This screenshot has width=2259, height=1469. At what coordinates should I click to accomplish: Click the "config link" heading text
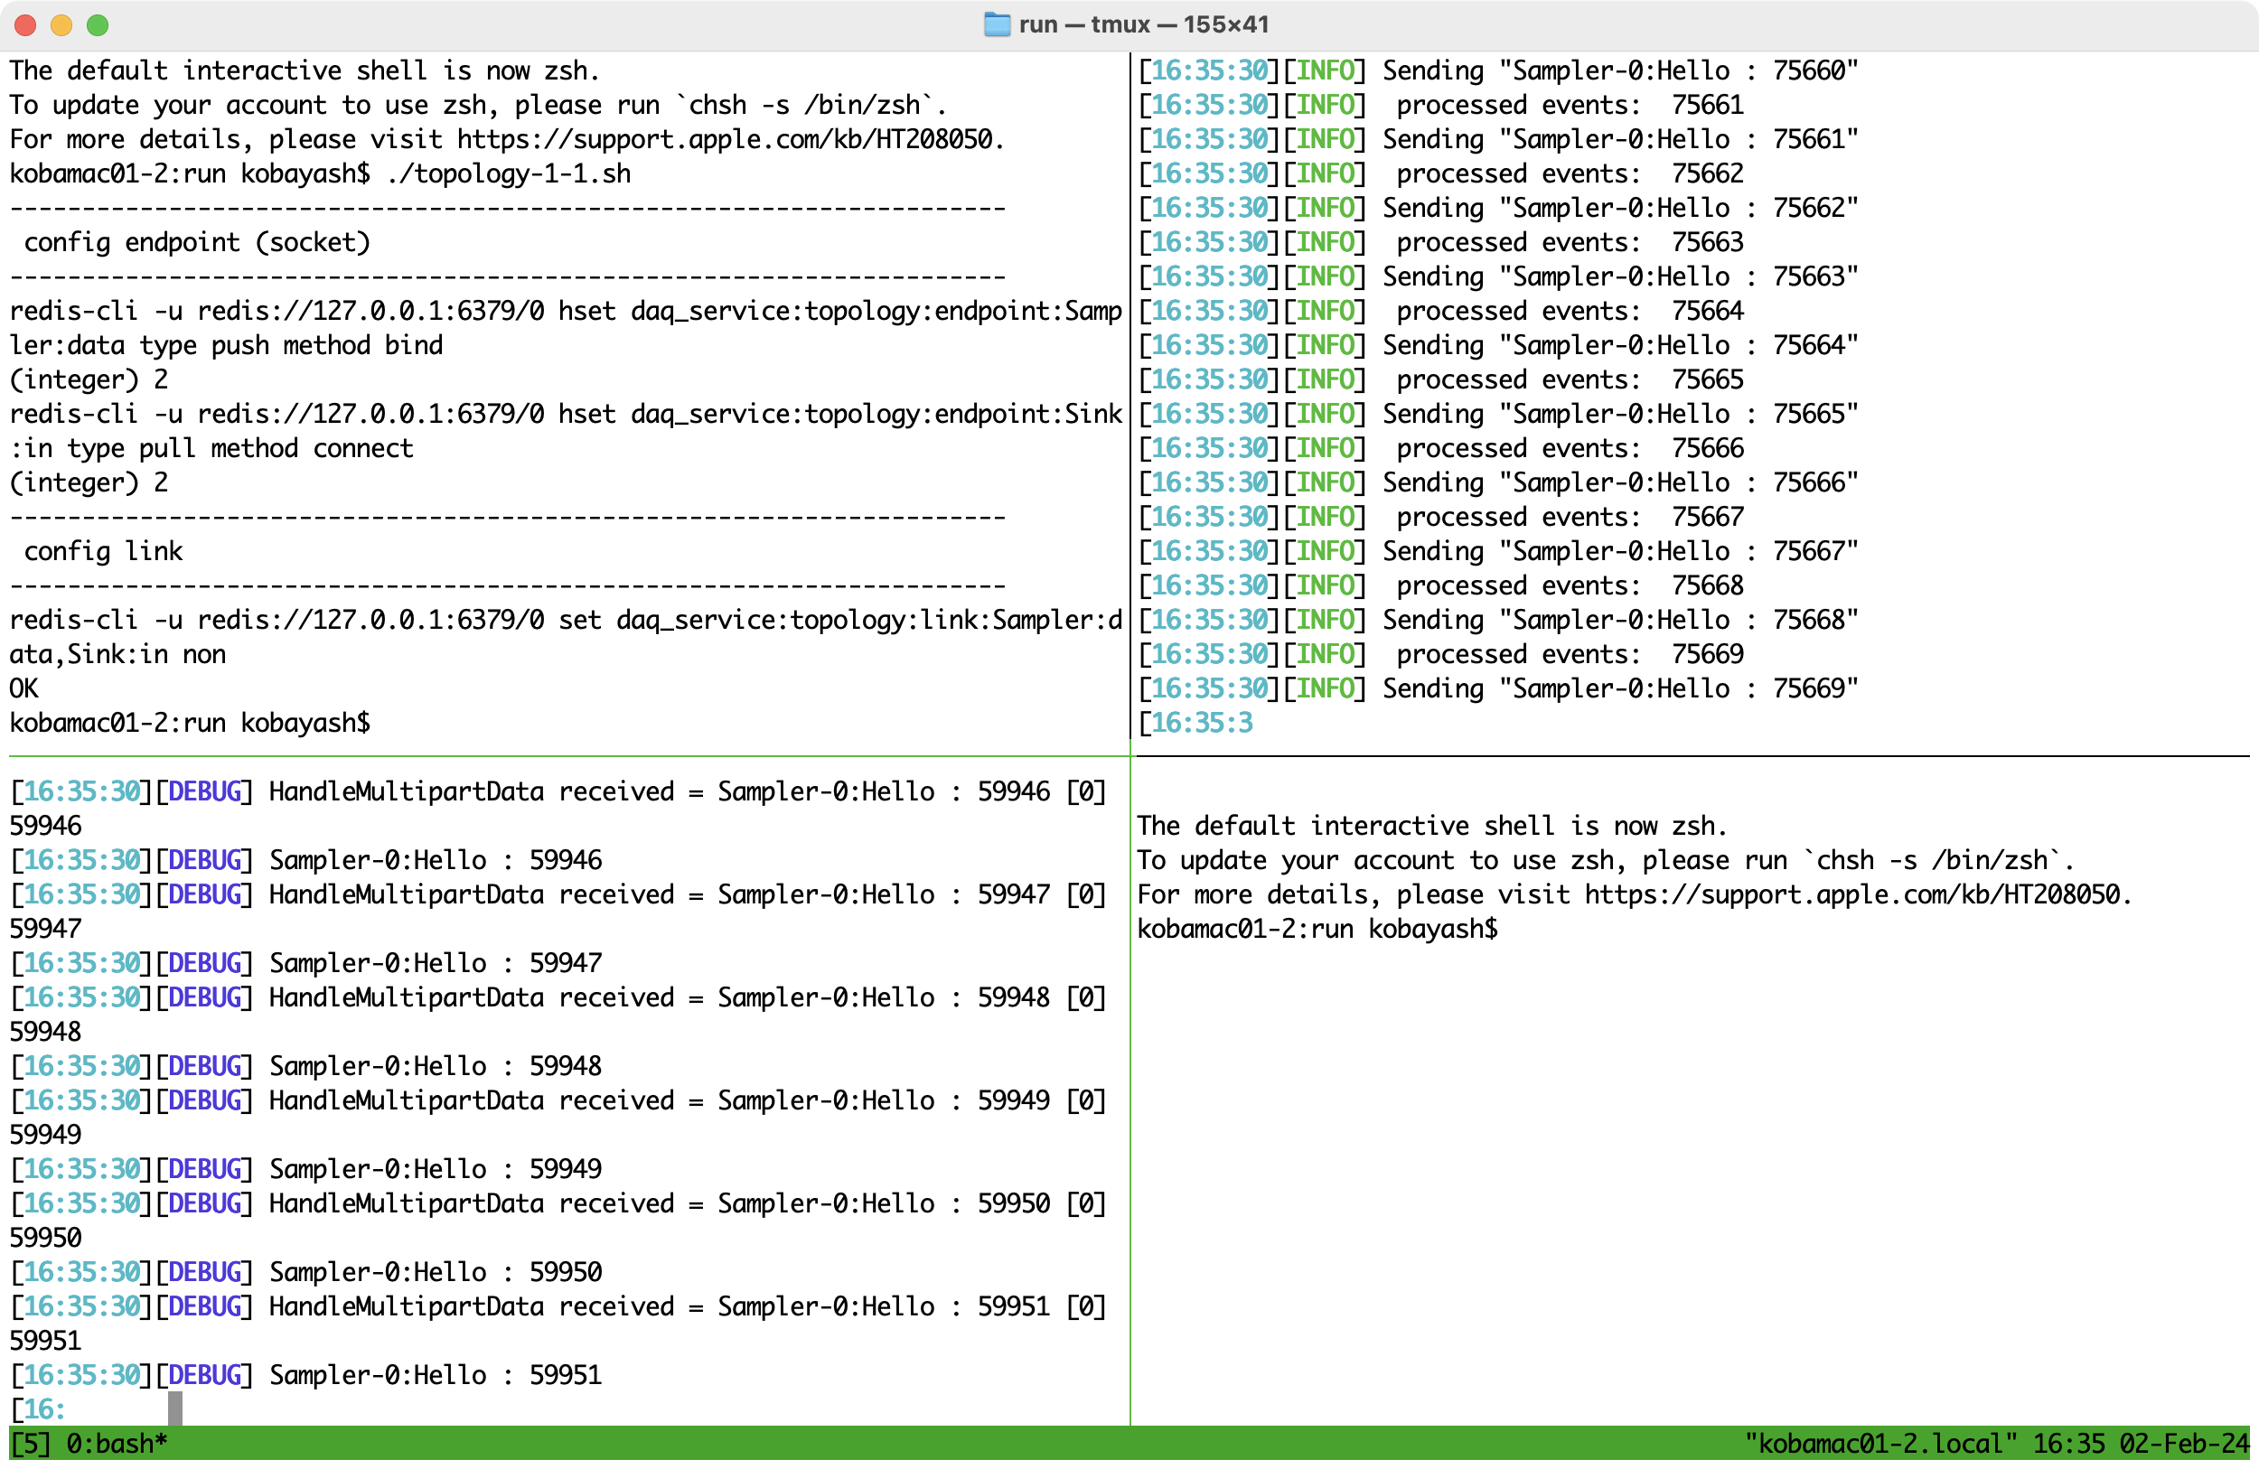pos(102,551)
